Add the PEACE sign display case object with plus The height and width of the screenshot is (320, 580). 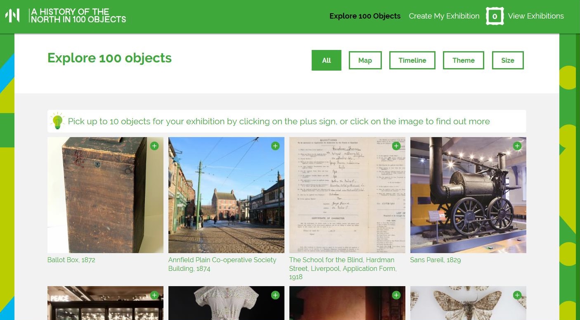(x=154, y=295)
